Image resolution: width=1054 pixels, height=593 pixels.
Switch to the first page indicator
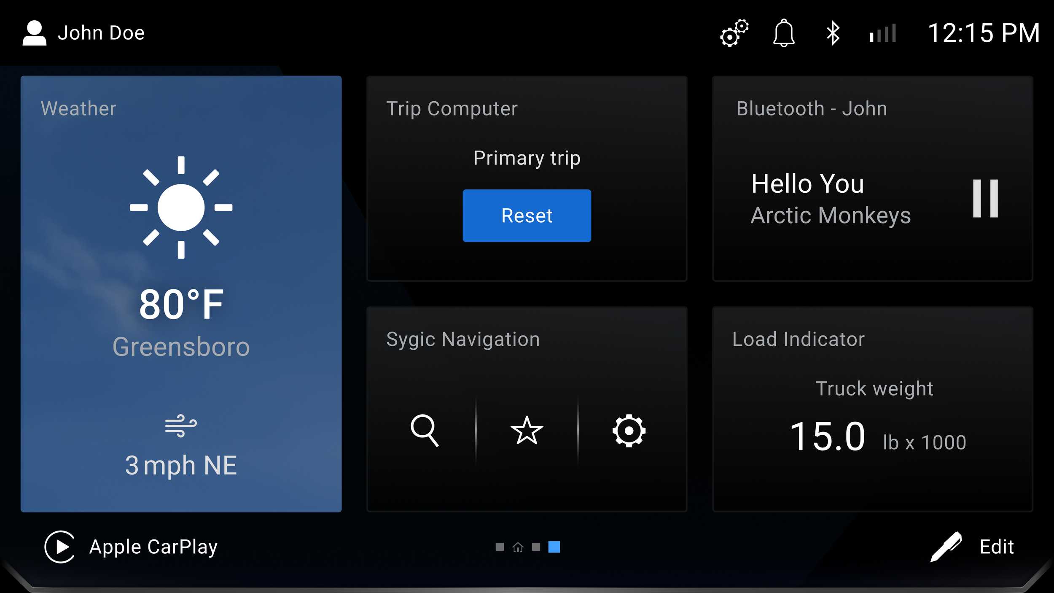point(500,547)
